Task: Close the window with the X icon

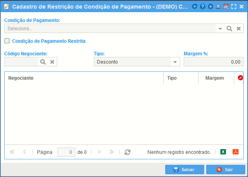Action: click(x=242, y=7)
